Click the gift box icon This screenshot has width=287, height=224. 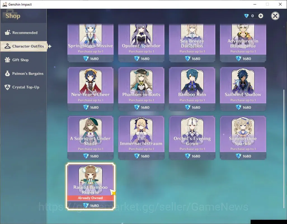(8, 60)
